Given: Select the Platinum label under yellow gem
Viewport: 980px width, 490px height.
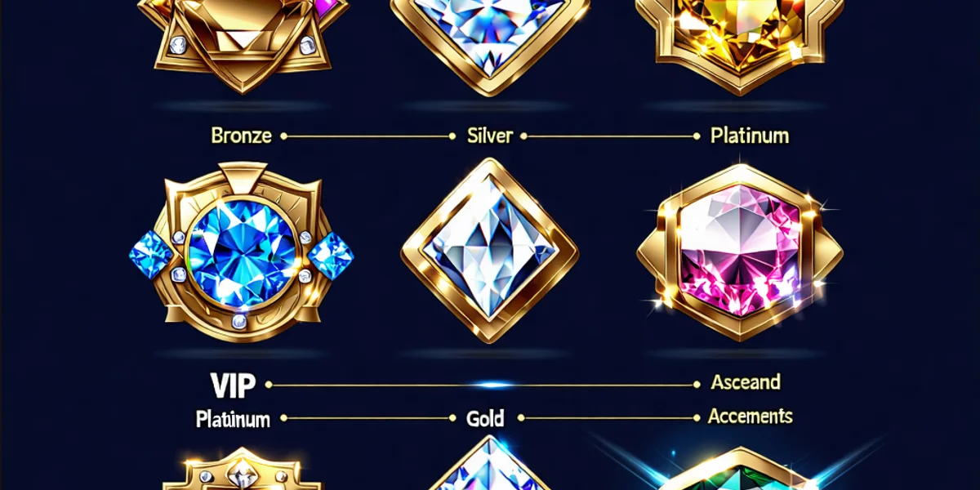Looking at the screenshot, I should [750, 136].
